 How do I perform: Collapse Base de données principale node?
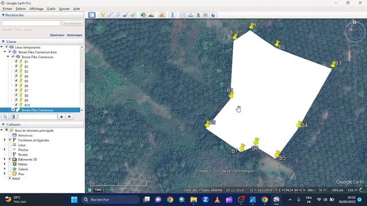tap(2, 130)
